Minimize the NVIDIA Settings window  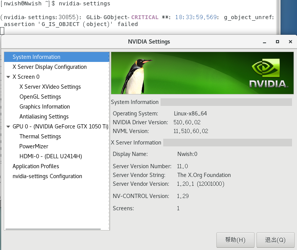coord(265,42)
